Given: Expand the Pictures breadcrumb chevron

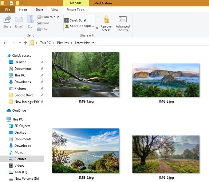Looking at the screenshot, I should point(72,43).
